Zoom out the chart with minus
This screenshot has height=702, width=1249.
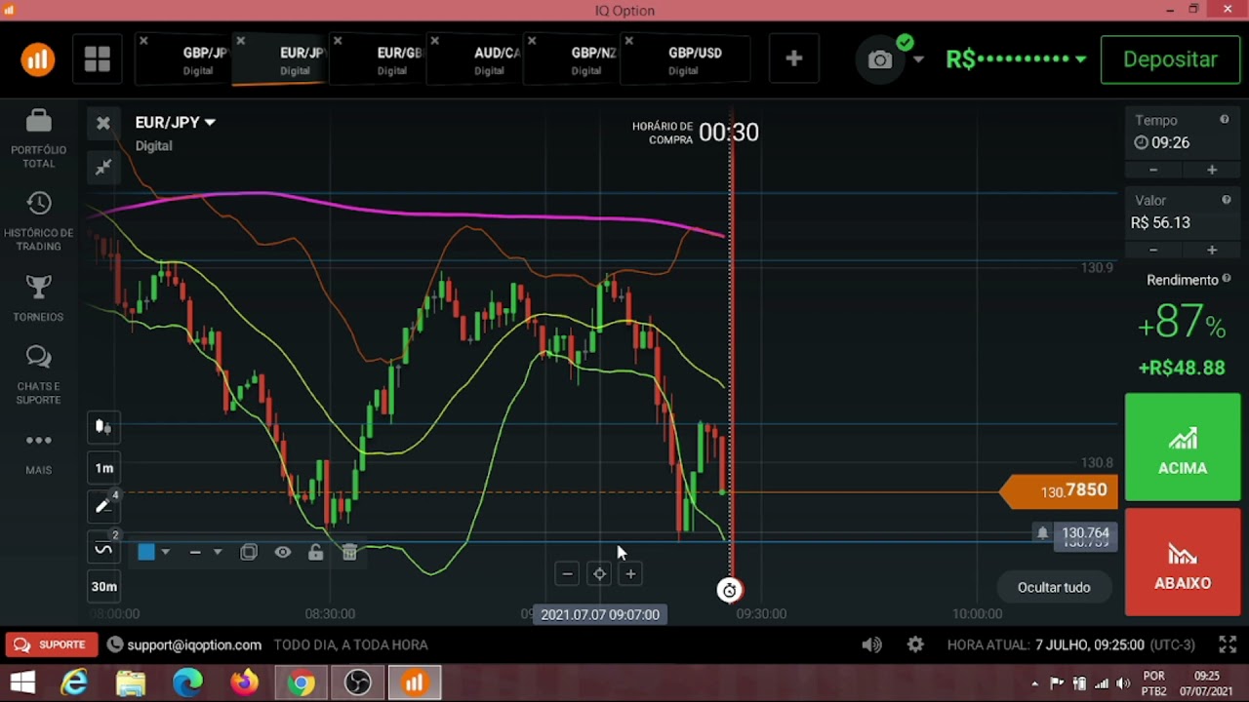coord(567,574)
